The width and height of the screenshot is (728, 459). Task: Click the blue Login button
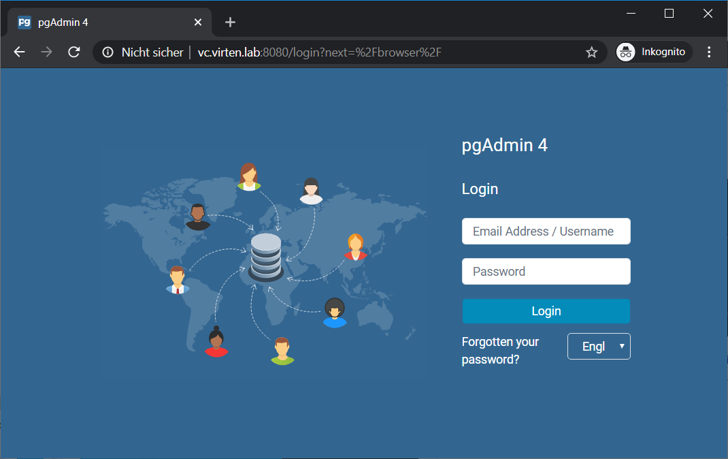click(546, 311)
